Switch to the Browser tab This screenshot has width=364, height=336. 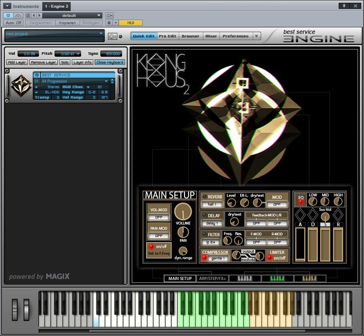pos(190,36)
